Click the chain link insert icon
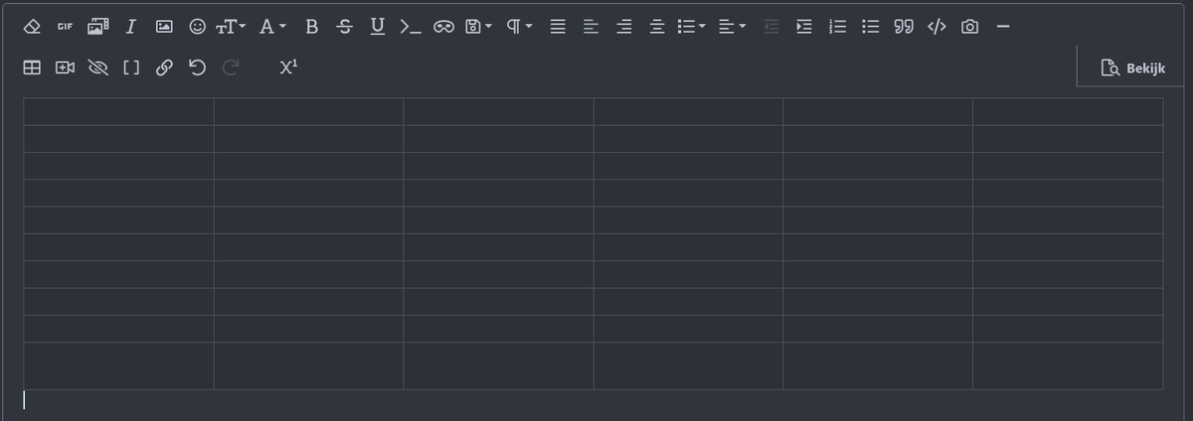Screen dimensions: 1193x421 click(x=164, y=68)
